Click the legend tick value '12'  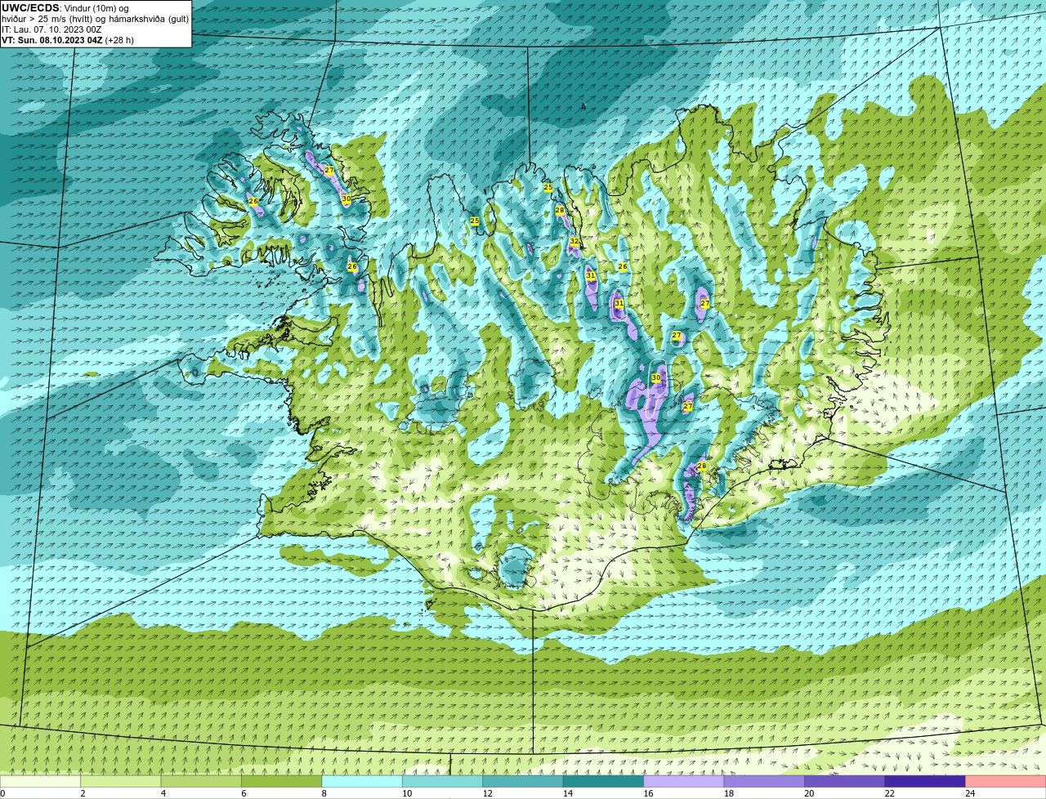pyautogui.click(x=487, y=793)
